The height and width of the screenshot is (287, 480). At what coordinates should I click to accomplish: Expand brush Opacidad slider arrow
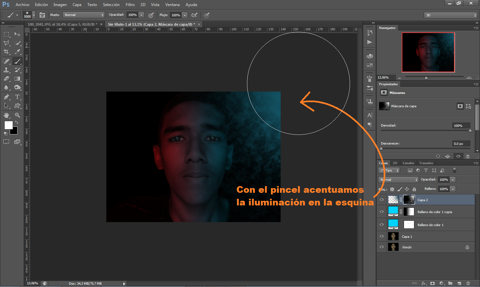coord(142,15)
